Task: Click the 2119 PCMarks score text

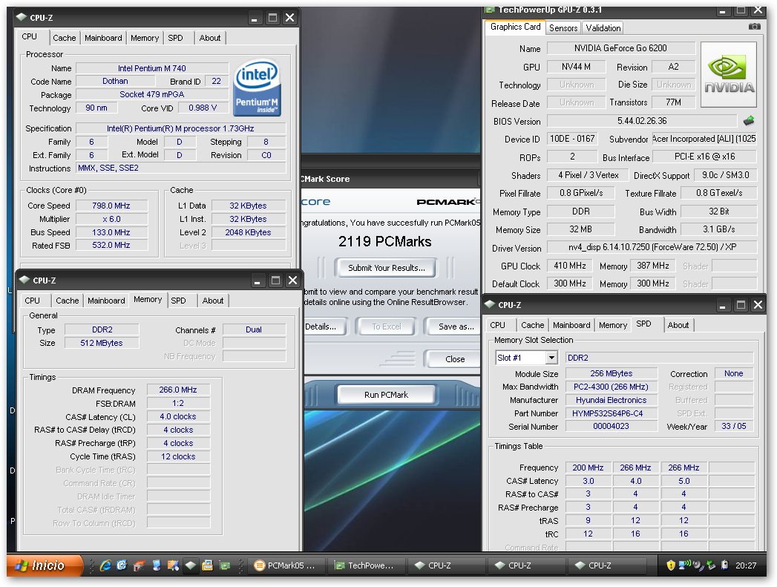Action: [385, 242]
